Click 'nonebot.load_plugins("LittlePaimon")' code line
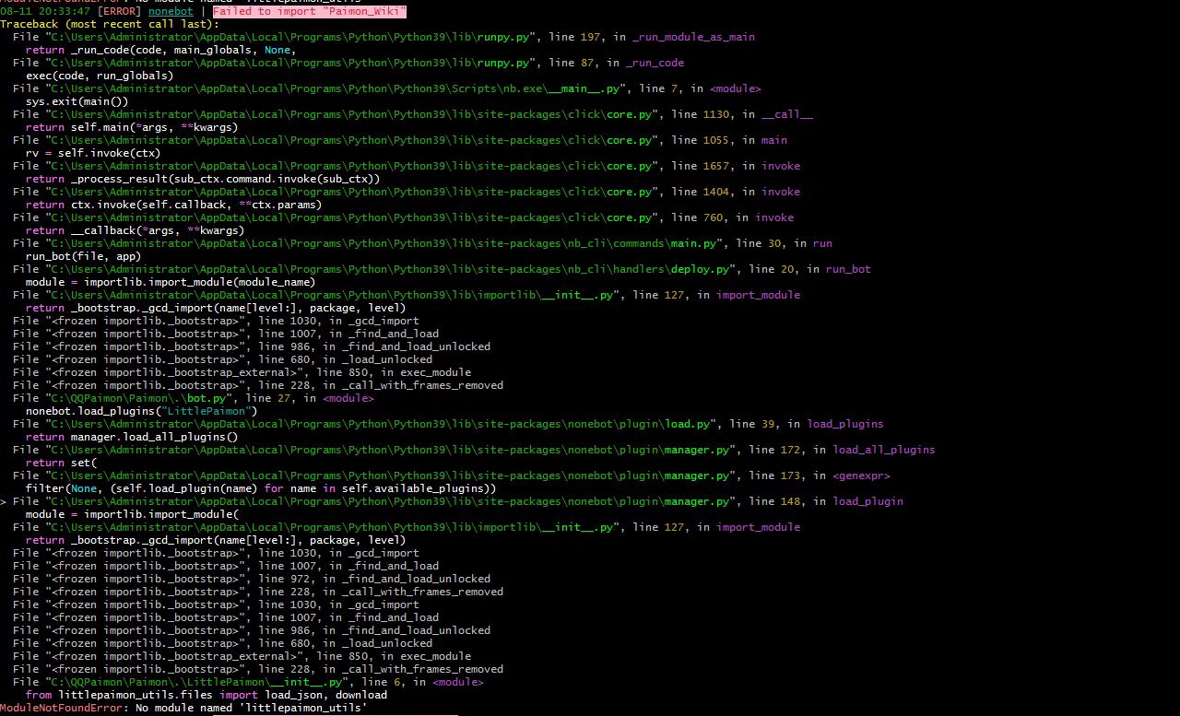 (141, 411)
